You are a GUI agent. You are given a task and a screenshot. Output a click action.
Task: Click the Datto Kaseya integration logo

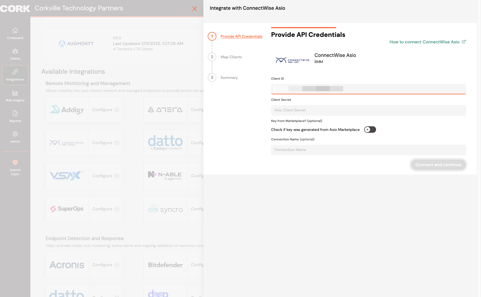pos(165,143)
